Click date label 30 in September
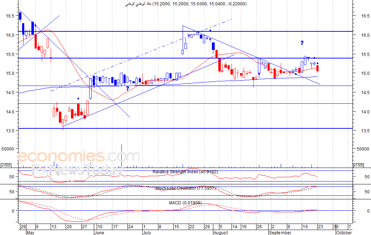The image size is (371, 235). click(x=336, y=227)
